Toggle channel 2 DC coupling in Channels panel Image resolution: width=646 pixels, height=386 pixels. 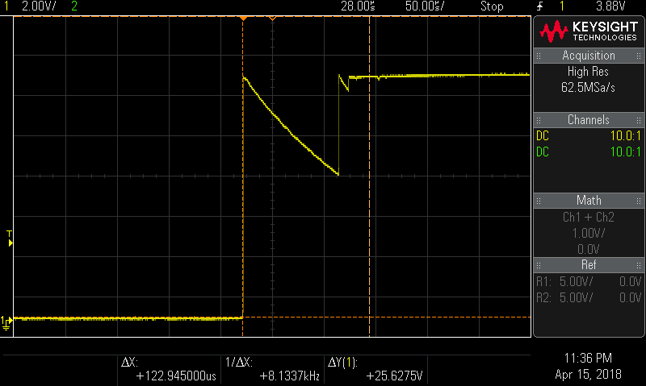pyautogui.click(x=543, y=151)
